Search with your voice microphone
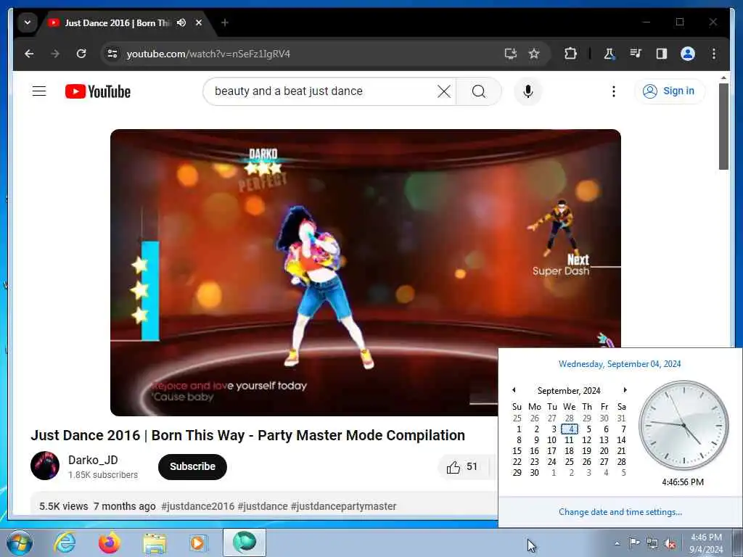The width and height of the screenshot is (743, 557). point(528,91)
